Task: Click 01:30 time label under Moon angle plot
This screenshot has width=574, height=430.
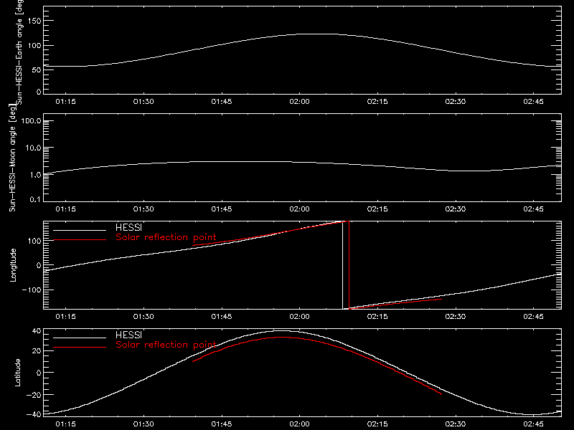Action: point(143,209)
